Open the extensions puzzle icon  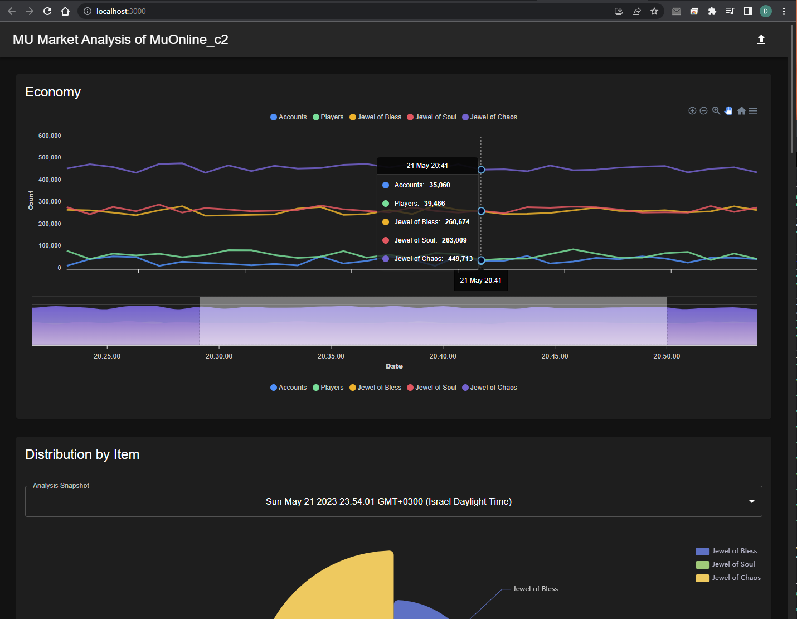[712, 11]
